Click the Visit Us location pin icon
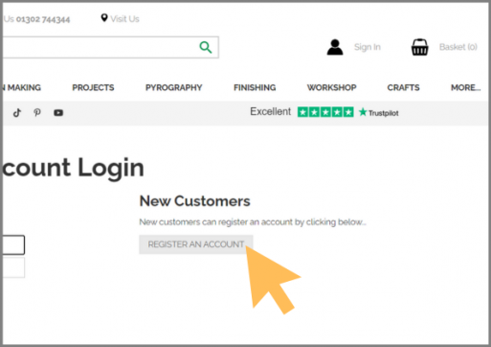 pos(104,18)
